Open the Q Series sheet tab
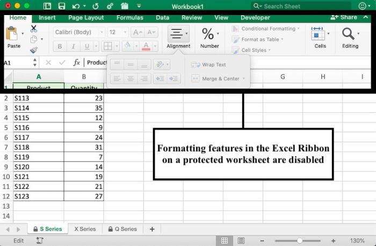The image size is (376, 246). point(122,229)
